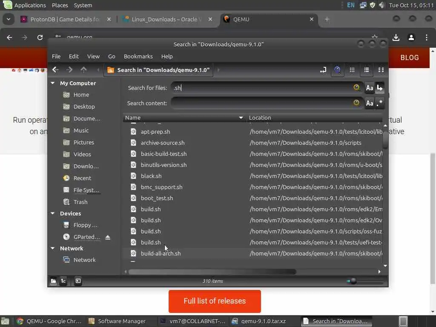436x327 pixels.
Task: Toggle recursive search arrow button
Action: (380, 88)
